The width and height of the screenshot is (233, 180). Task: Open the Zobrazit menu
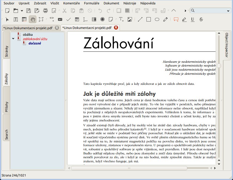(x=40, y=3)
